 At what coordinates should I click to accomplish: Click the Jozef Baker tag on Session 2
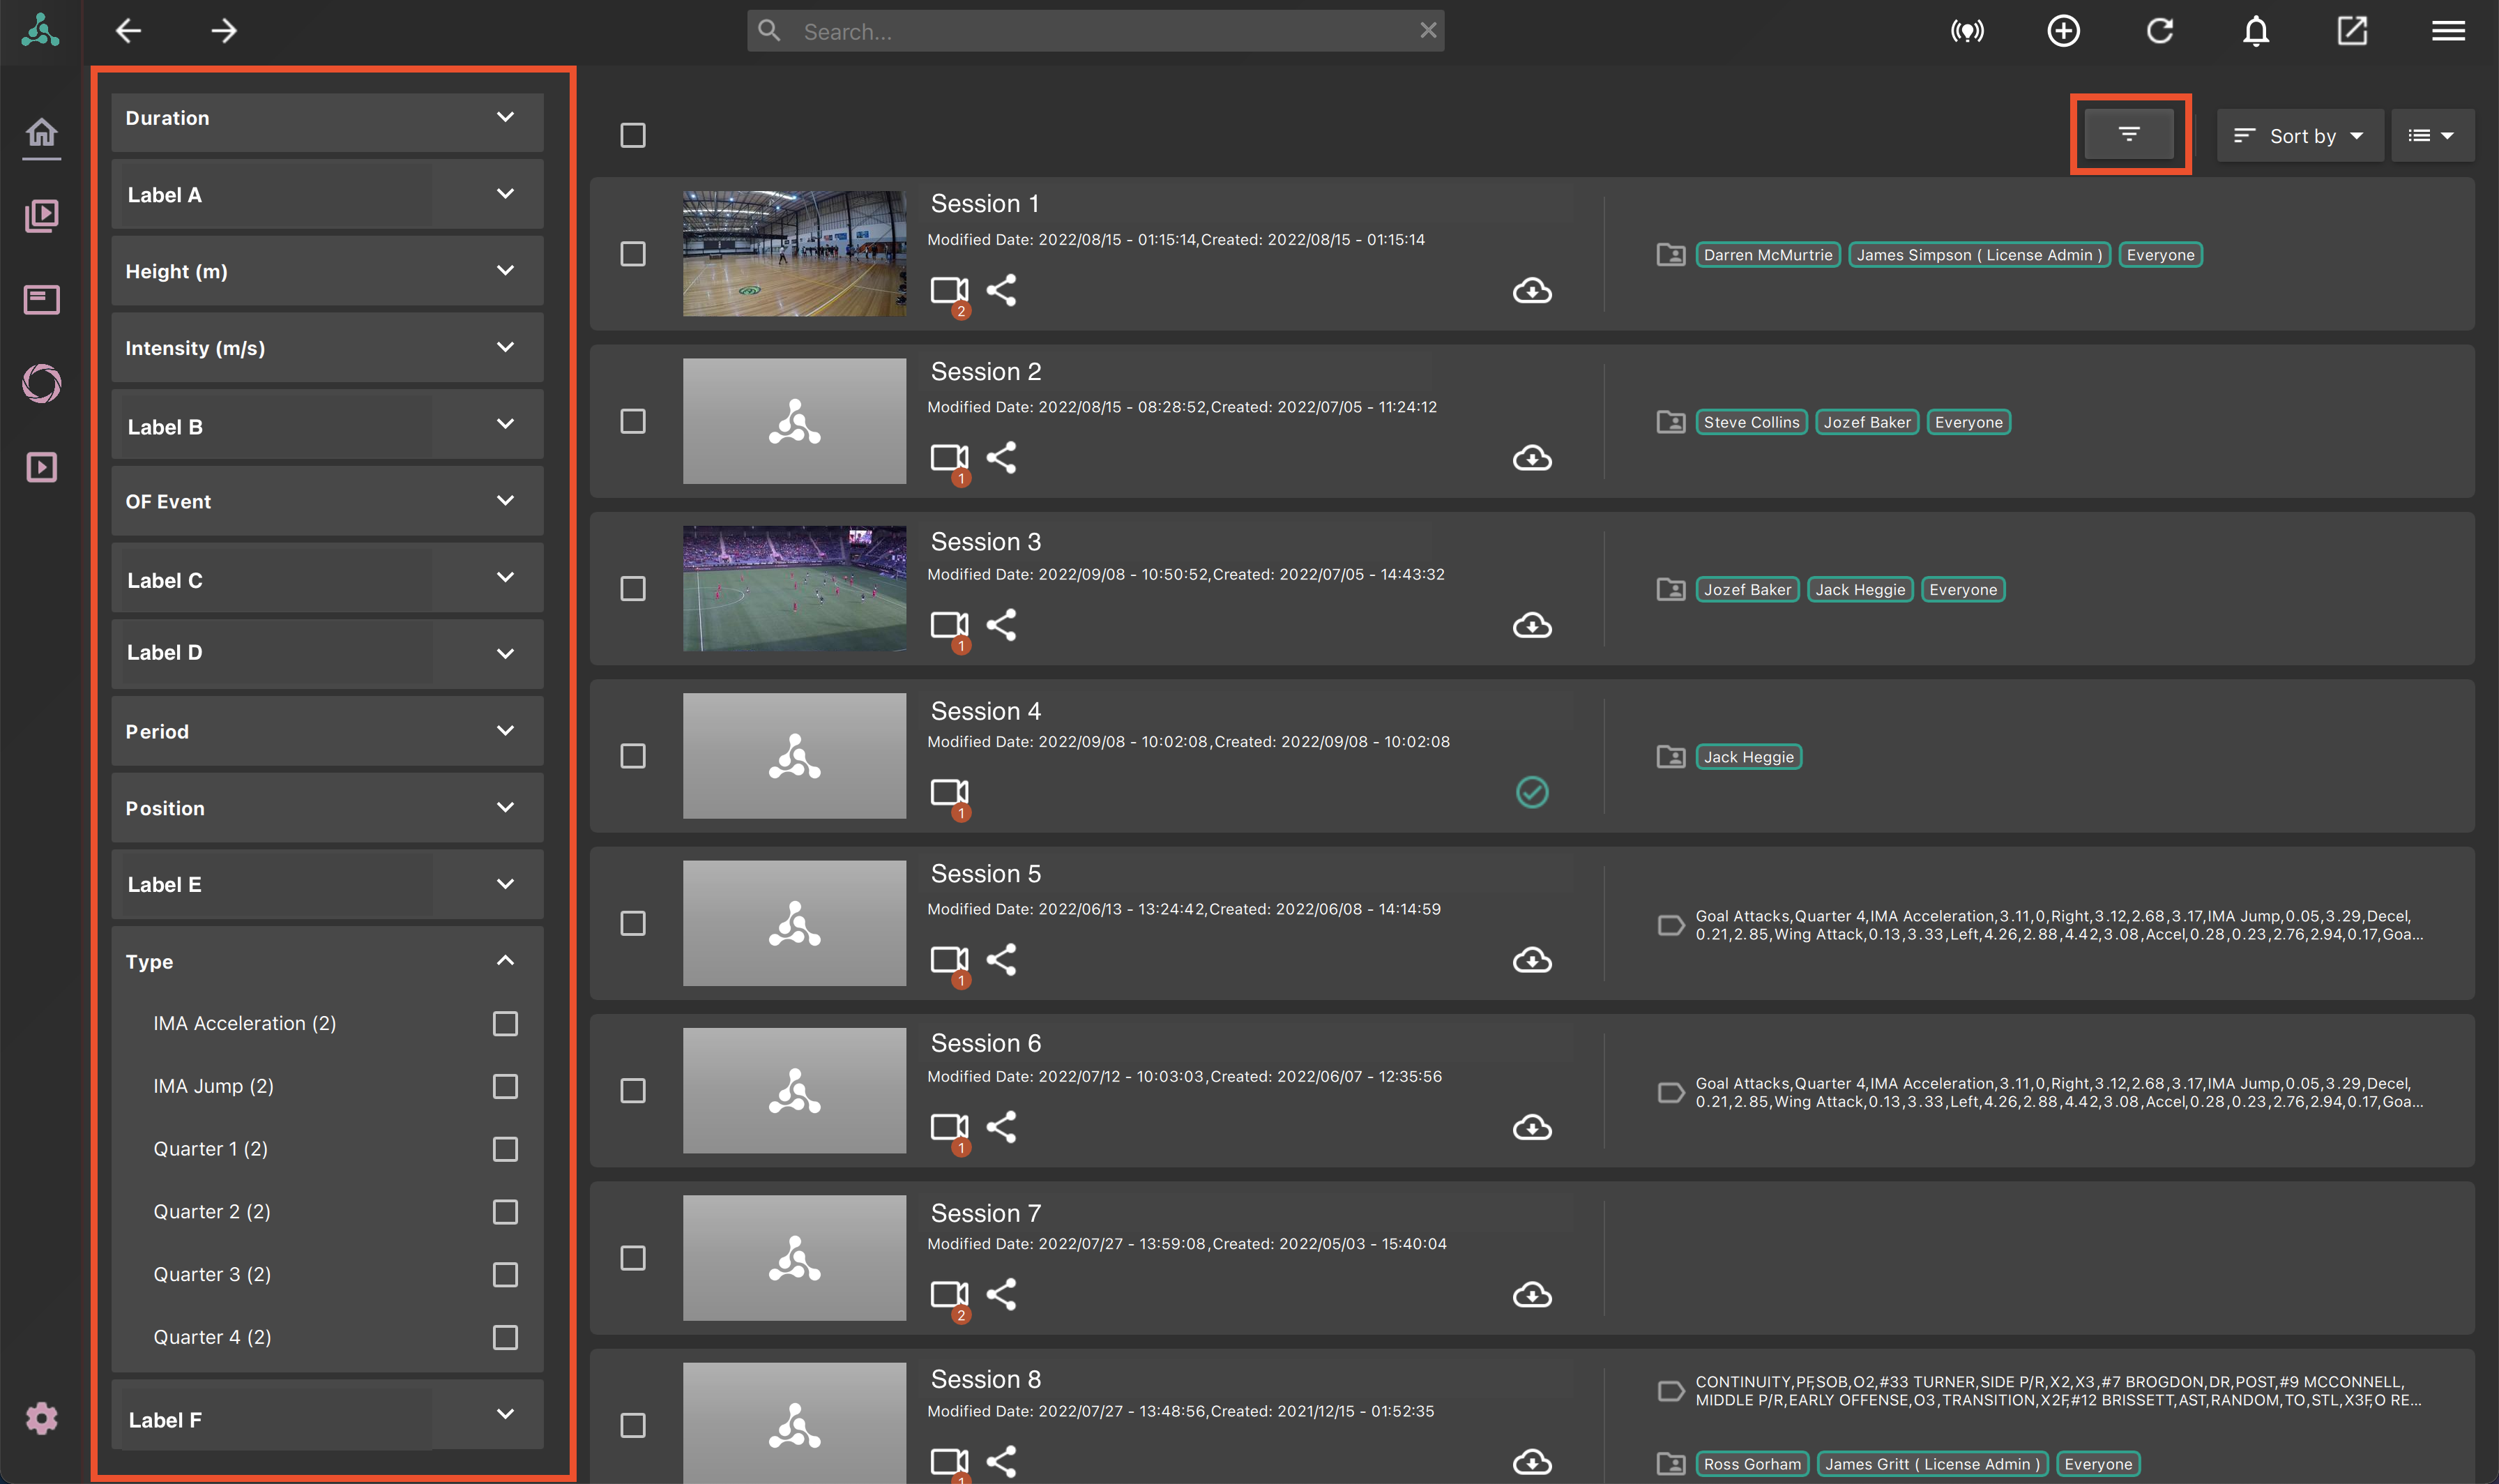1867,422
